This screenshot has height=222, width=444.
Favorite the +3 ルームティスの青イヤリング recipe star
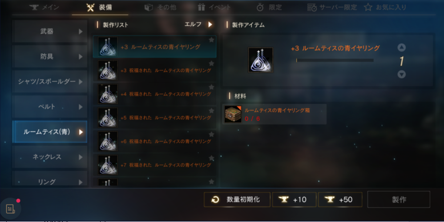pyautogui.click(x=211, y=40)
